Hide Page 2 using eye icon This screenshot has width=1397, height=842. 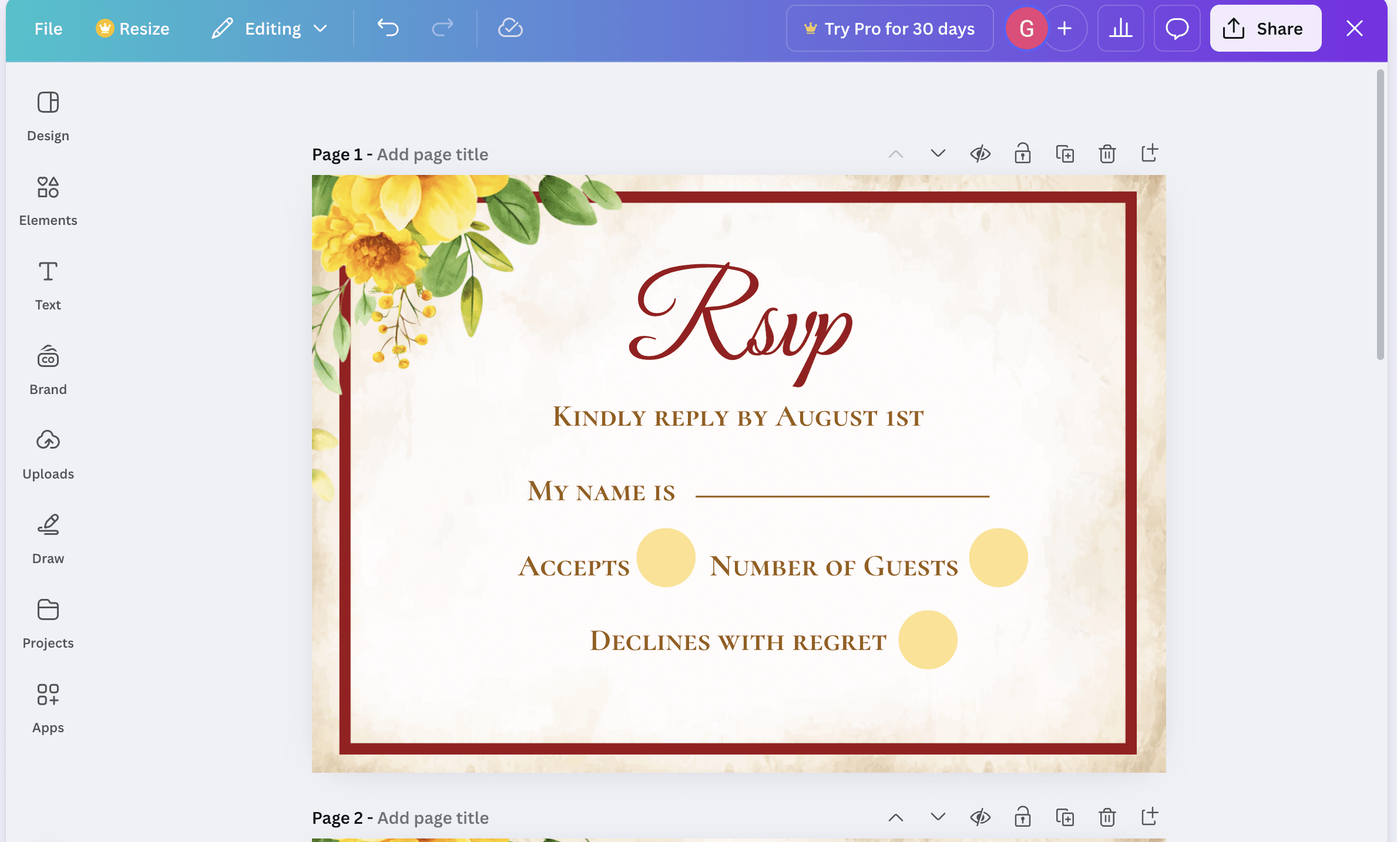tap(980, 817)
